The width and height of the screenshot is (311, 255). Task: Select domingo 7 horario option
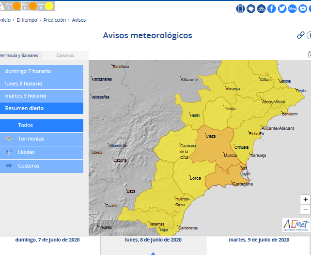(41, 71)
